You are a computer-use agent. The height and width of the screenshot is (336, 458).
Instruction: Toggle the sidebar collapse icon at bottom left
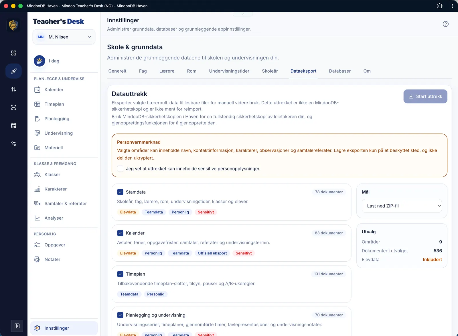pos(17,326)
